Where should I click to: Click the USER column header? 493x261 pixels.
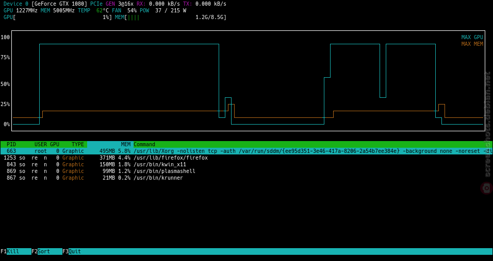(x=41, y=144)
